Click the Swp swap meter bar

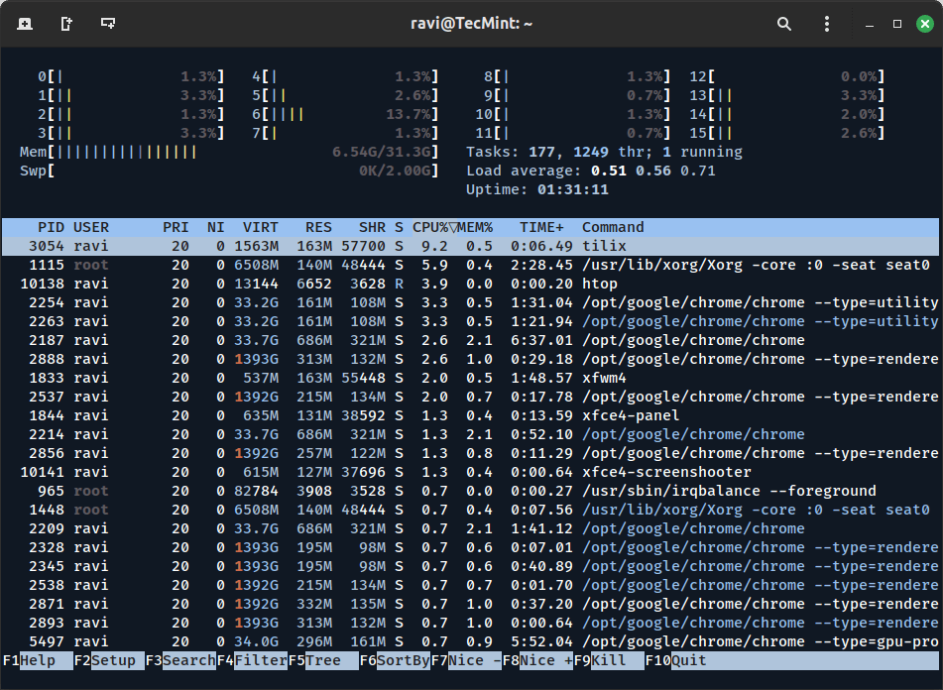229,171
